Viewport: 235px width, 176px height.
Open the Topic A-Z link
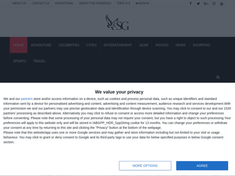tap(123, 3)
